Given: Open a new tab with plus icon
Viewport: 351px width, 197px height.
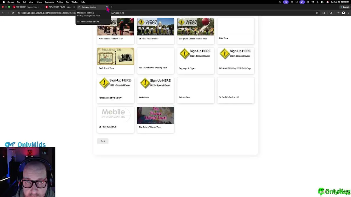Looking at the screenshot, I should (112, 7).
